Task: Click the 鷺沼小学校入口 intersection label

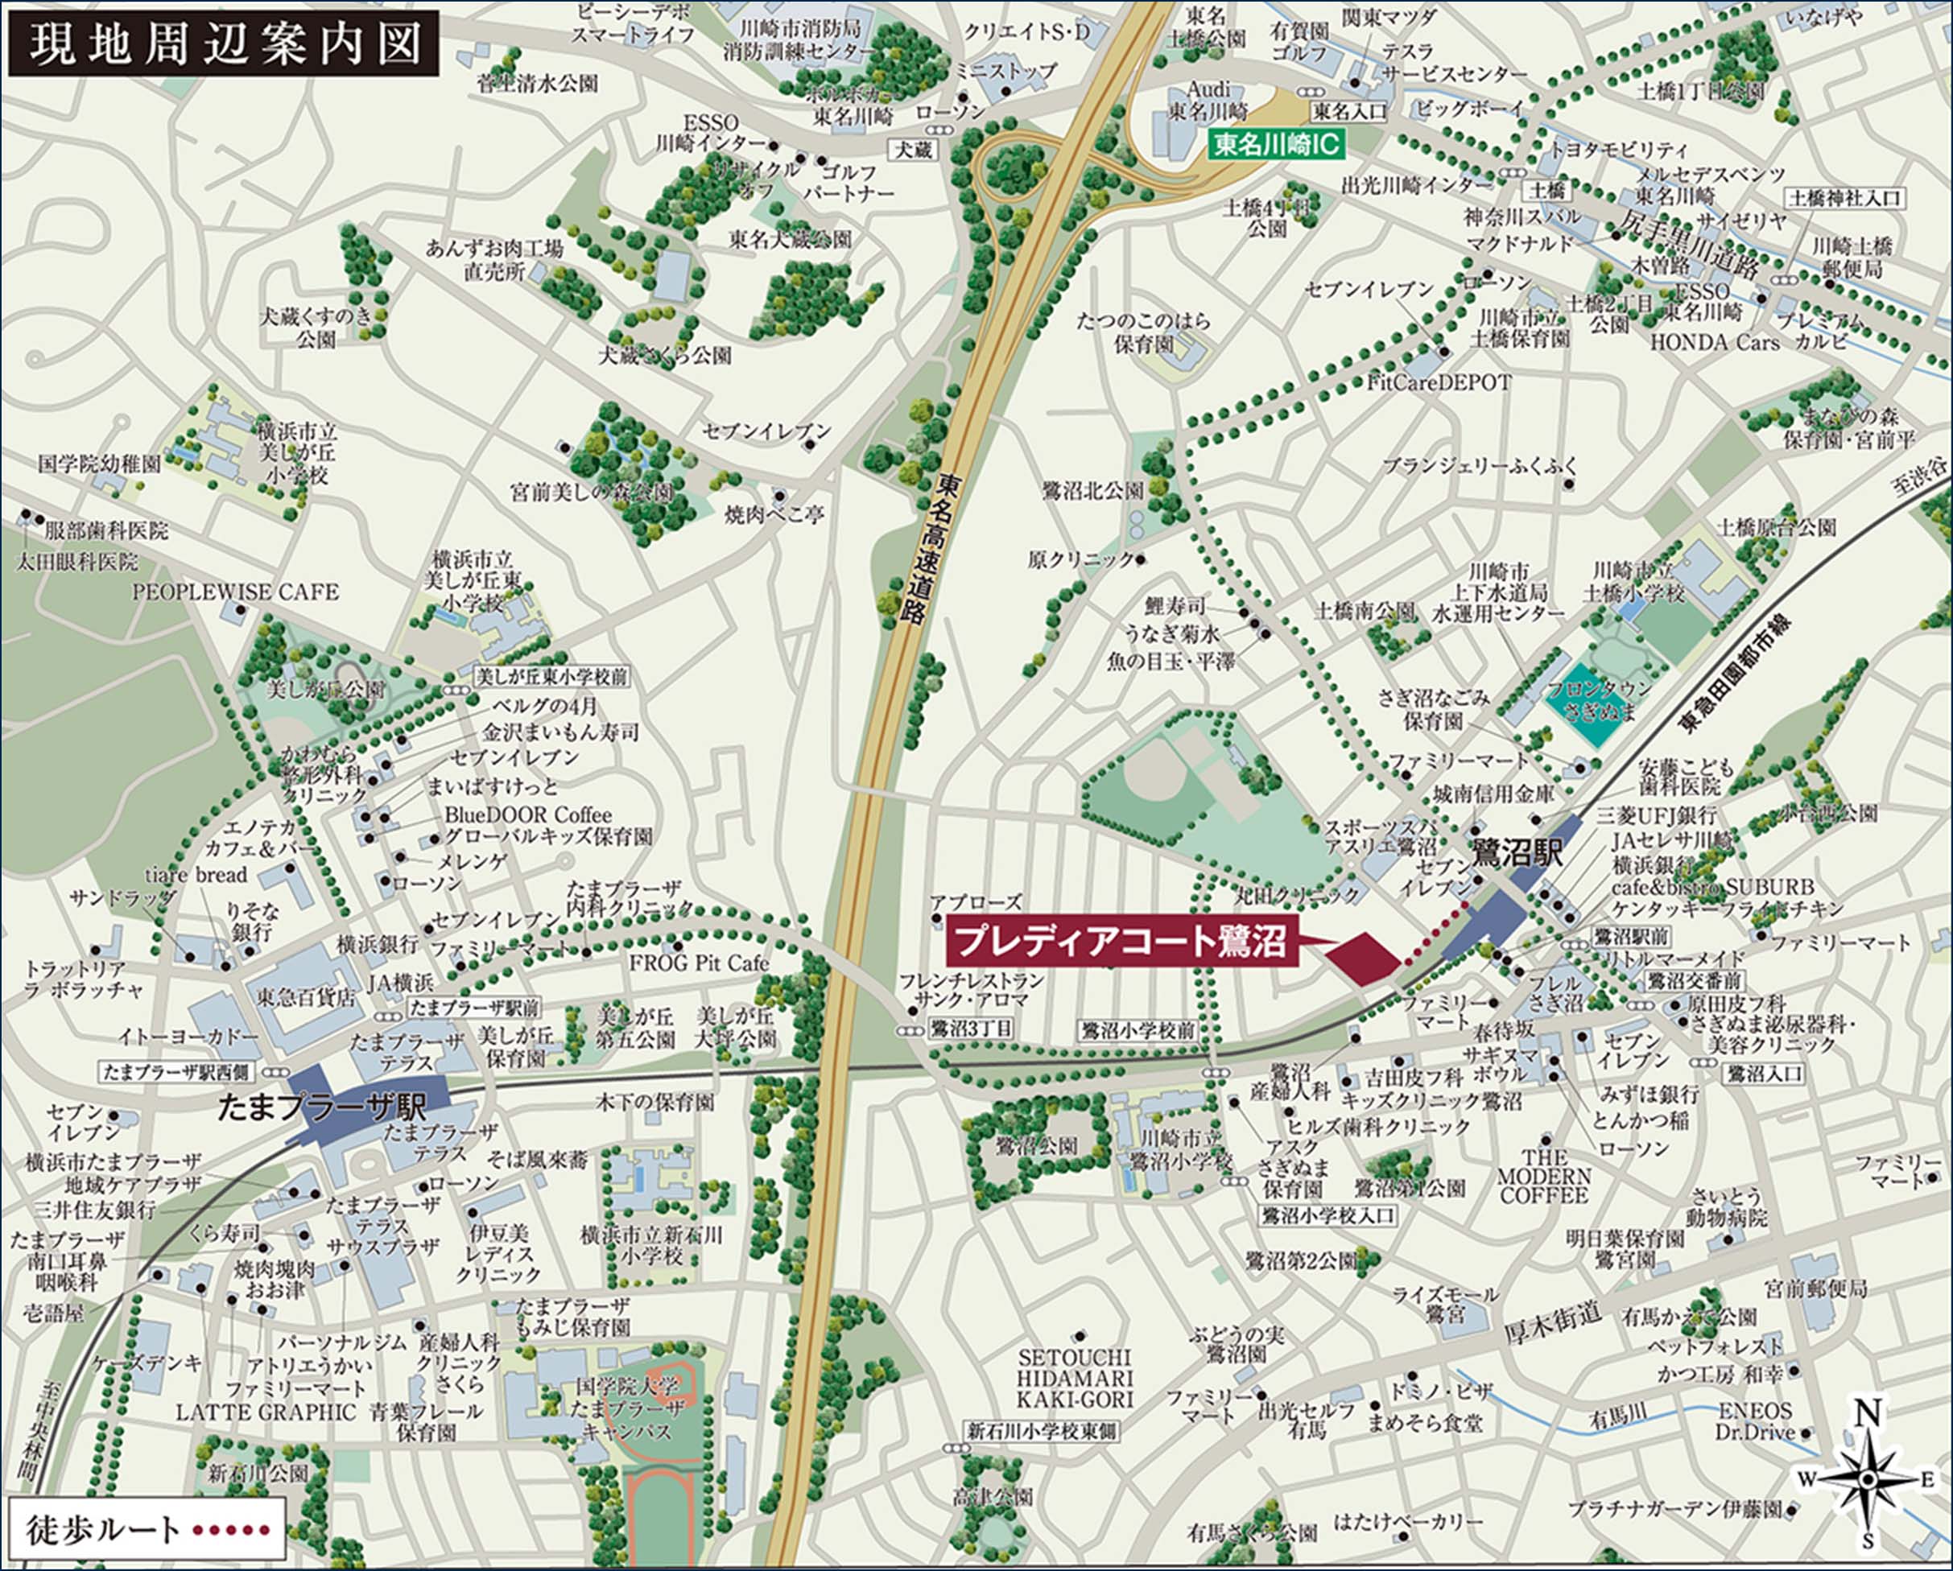Action: pyautogui.click(x=1330, y=1214)
